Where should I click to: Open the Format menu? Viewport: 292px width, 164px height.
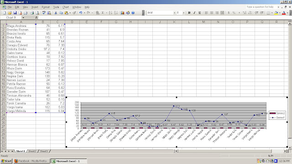tap(46, 7)
